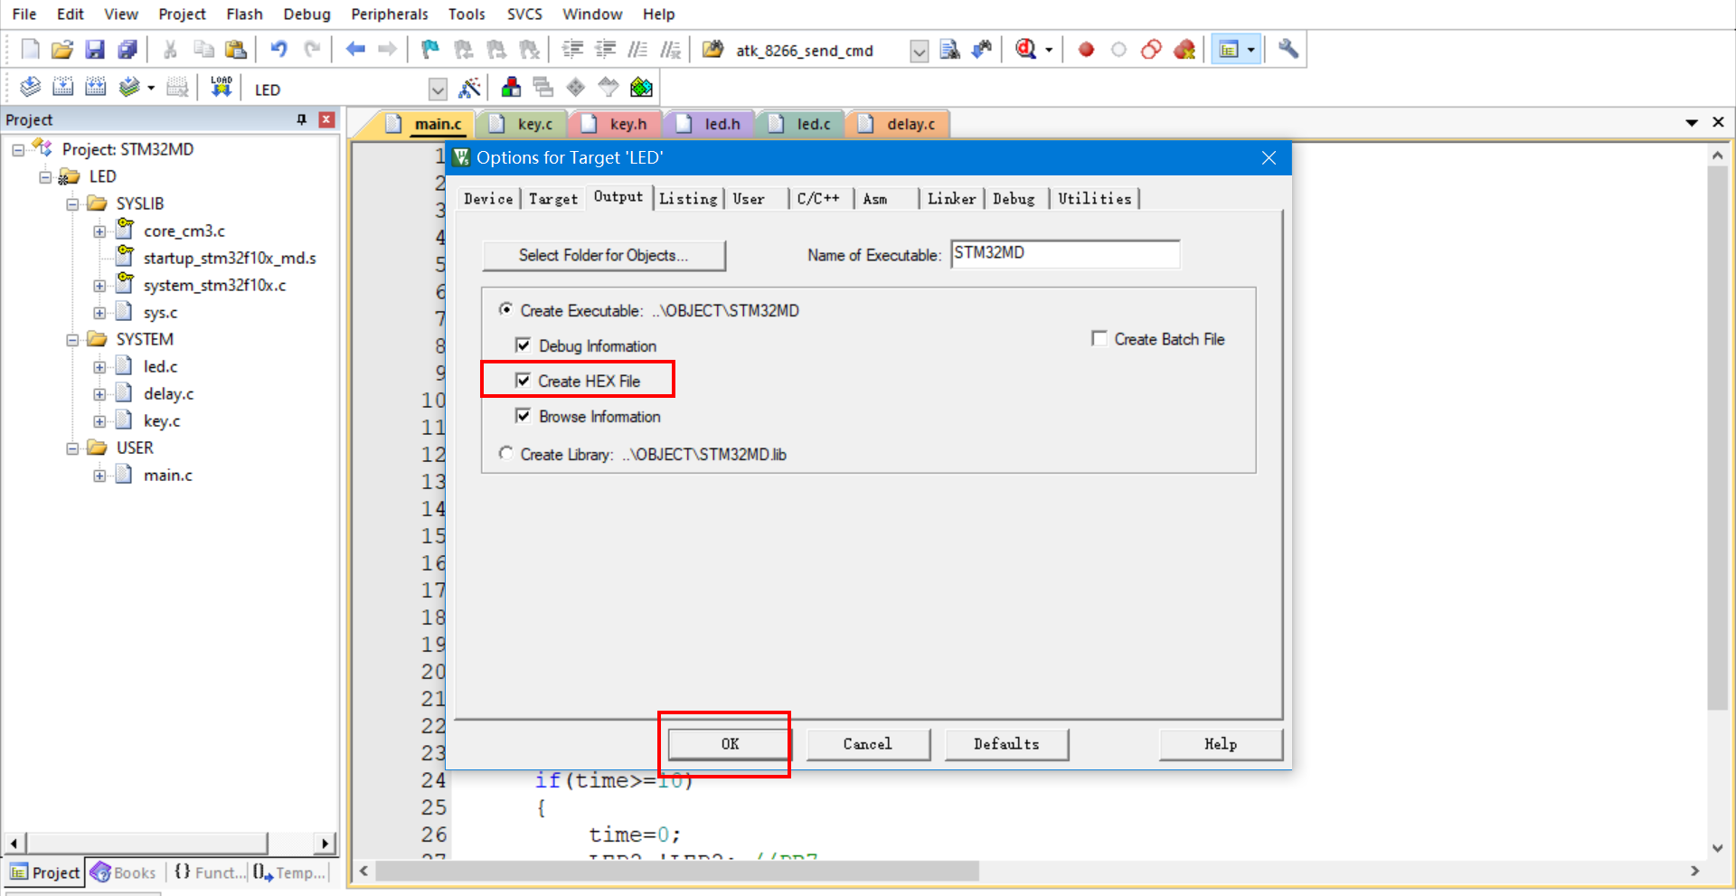The width and height of the screenshot is (1736, 896).
Task: Click the Incremental Find binoculars icon
Action: pyautogui.click(x=982, y=49)
